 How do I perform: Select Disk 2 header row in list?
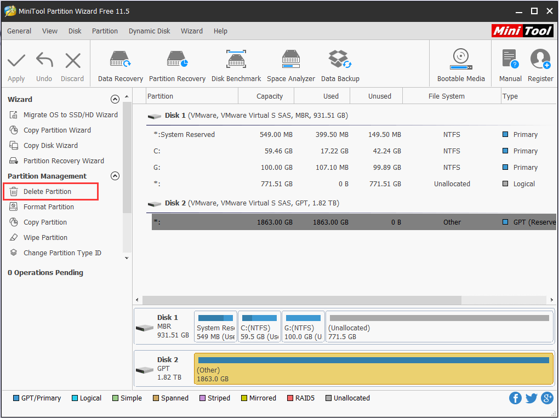(x=351, y=203)
